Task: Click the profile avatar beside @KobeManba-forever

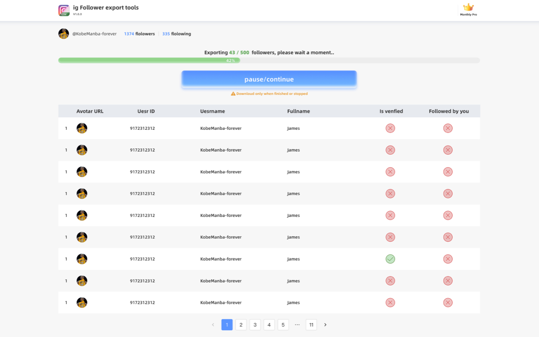Action: [64, 33]
